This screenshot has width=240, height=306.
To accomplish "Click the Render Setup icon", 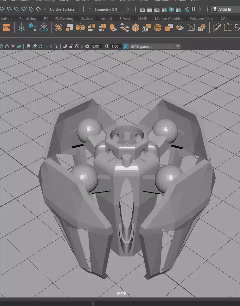I will coord(179,9).
